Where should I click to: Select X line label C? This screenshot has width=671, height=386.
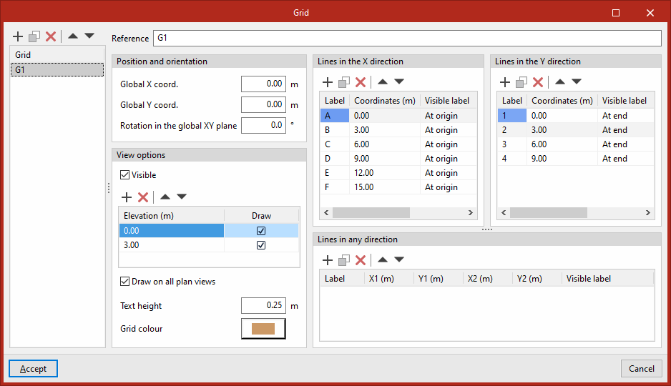[x=335, y=144]
